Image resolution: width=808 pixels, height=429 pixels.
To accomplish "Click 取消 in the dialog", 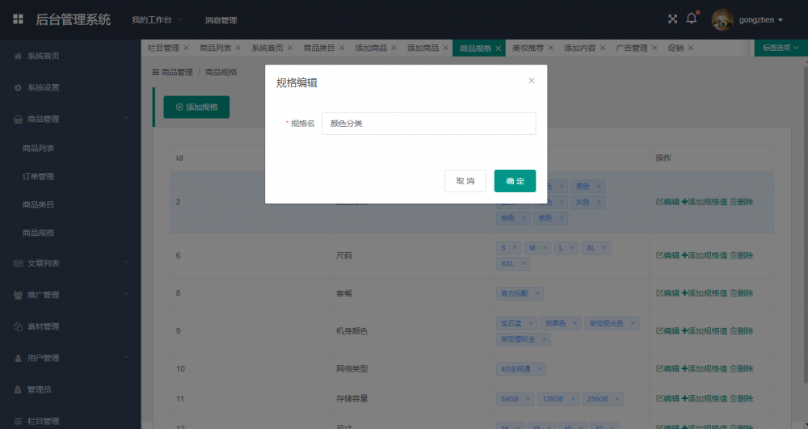I will 465,181.
